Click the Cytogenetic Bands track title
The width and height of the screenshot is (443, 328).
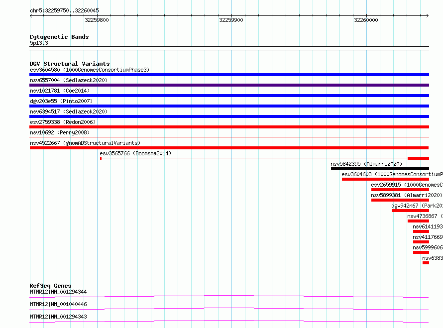pos(59,37)
